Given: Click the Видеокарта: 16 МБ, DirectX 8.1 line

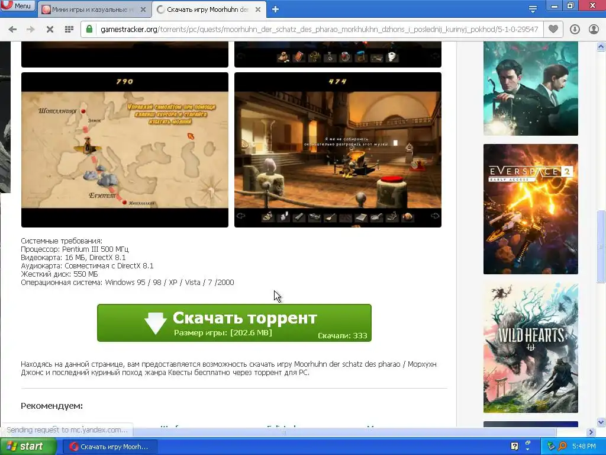Looking at the screenshot, I should (73, 258).
